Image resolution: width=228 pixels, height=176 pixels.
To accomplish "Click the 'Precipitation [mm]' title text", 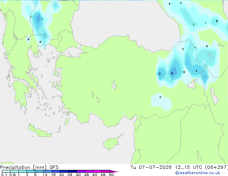I will pyautogui.click(x=23, y=167).
